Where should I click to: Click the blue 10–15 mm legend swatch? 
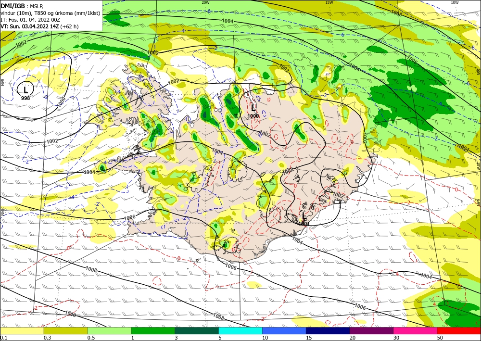click(x=284, y=331)
